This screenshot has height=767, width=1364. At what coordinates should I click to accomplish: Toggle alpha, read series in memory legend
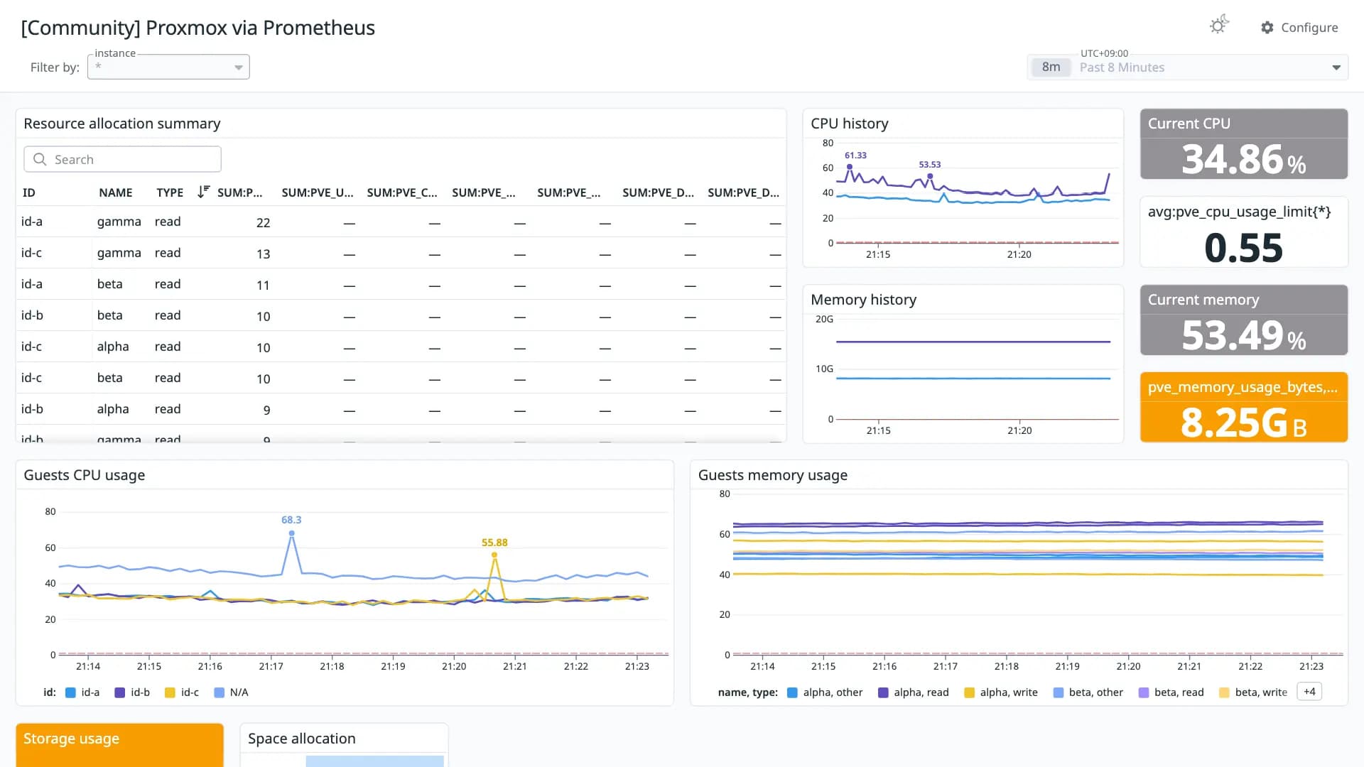tap(913, 692)
